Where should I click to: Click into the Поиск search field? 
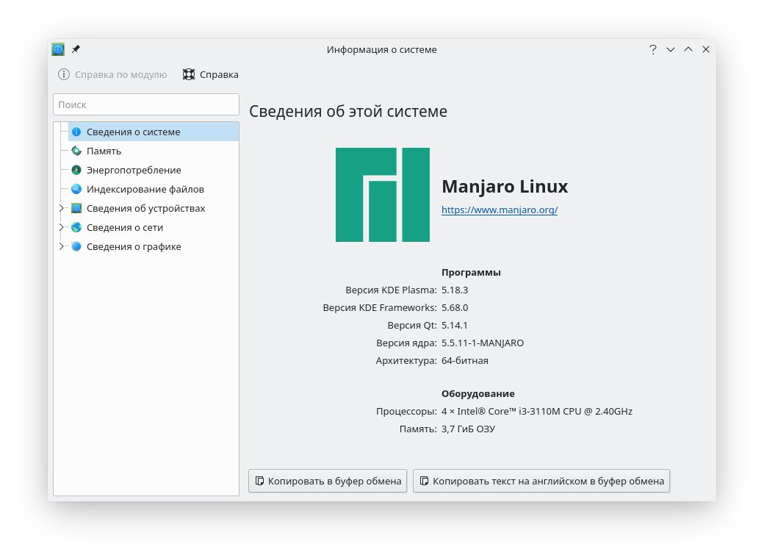pyautogui.click(x=146, y=104)
